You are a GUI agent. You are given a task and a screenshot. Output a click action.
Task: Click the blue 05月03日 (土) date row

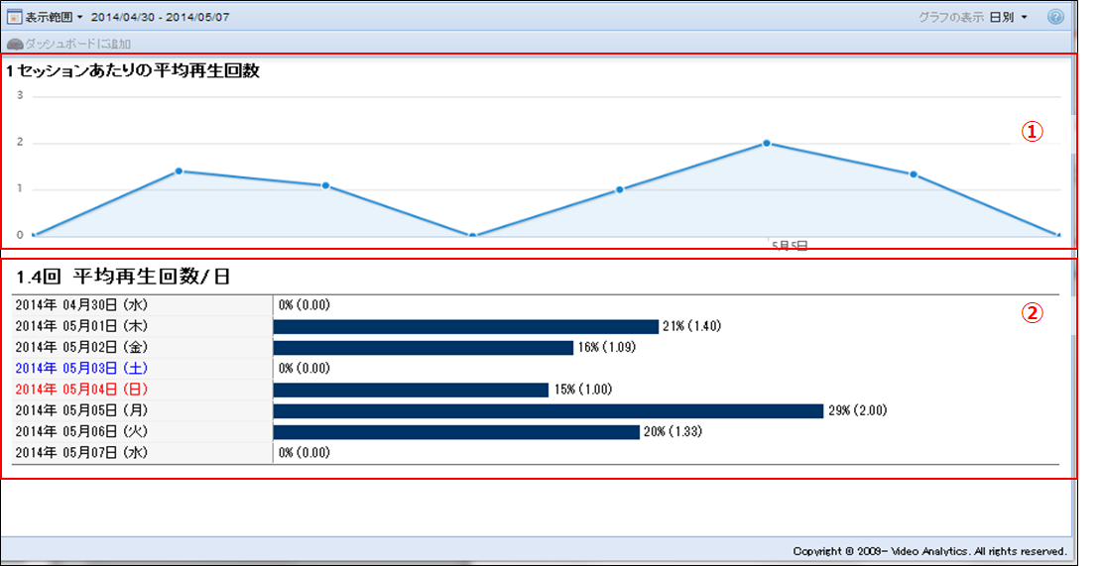coord(81,368)
